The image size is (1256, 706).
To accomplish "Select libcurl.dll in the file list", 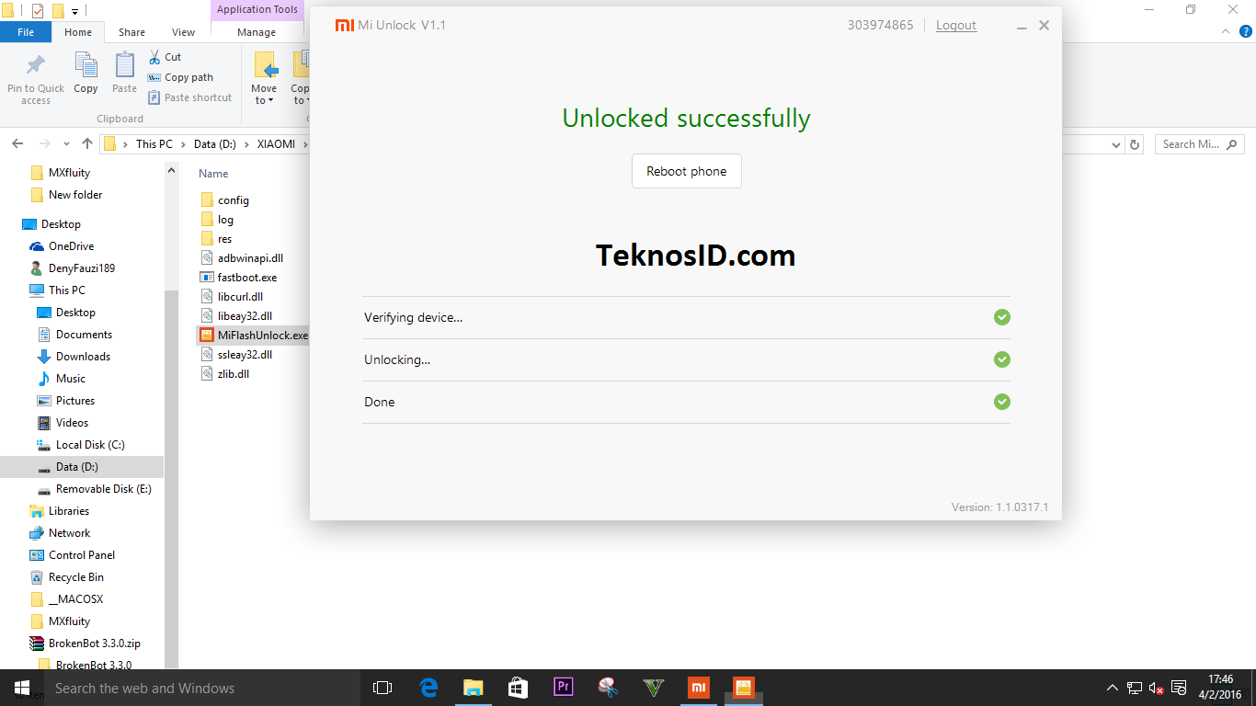I will 232,297.
